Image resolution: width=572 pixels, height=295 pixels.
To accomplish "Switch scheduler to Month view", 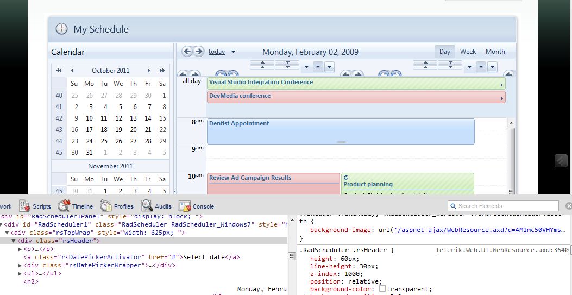I will (x=495, y=52).
